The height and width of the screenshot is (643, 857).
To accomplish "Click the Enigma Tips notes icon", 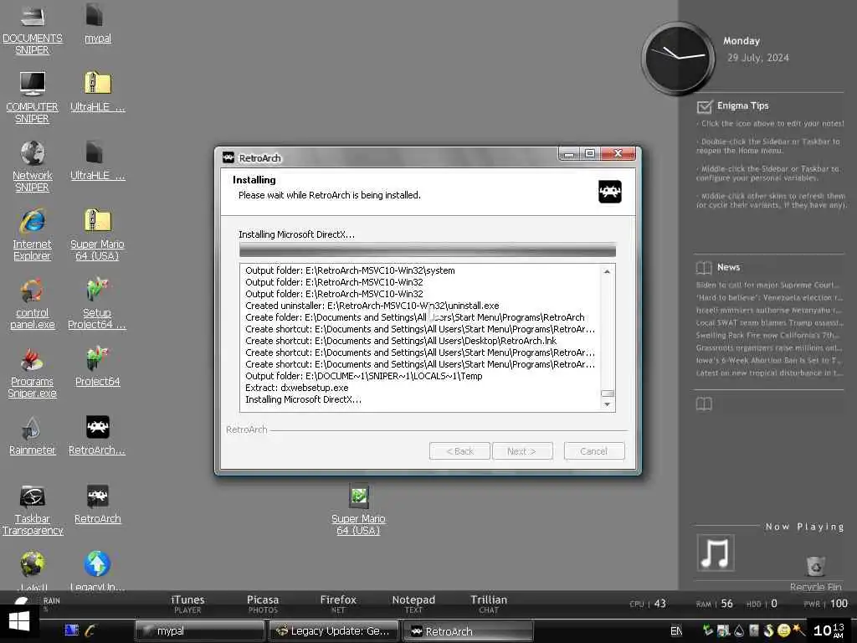I will (x=705, y=106).
